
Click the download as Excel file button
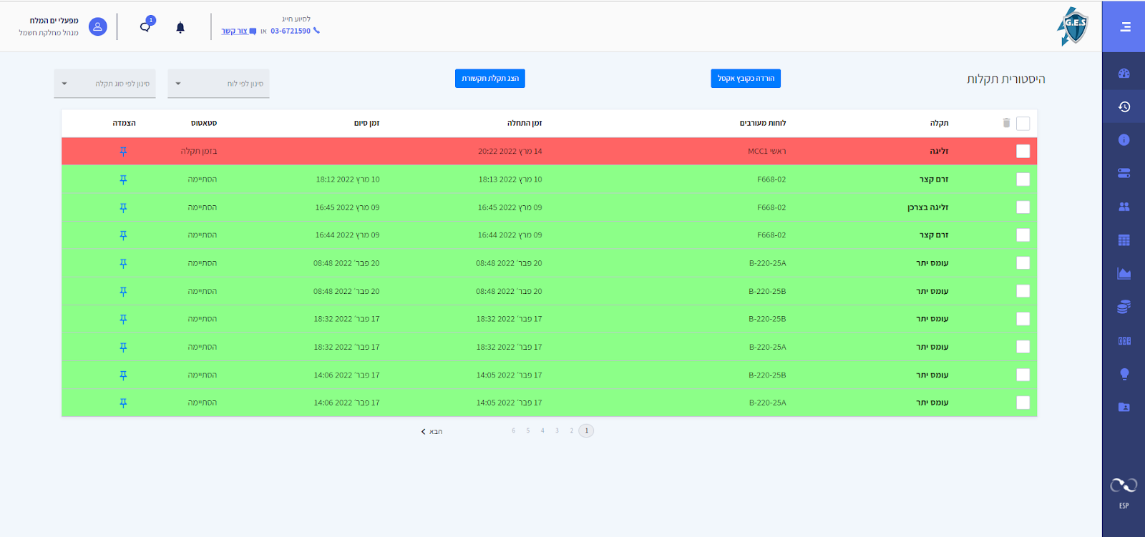coord(746,79)
